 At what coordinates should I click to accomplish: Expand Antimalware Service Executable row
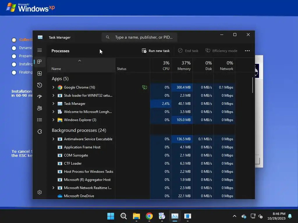tap(54, 139)
